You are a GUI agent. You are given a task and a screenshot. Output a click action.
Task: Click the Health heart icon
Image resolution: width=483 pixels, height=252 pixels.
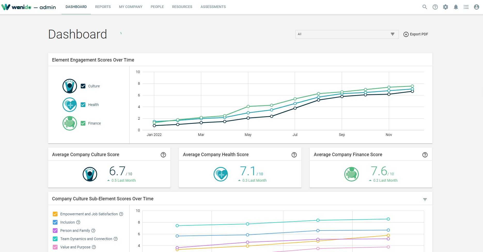tap(69, 104)
